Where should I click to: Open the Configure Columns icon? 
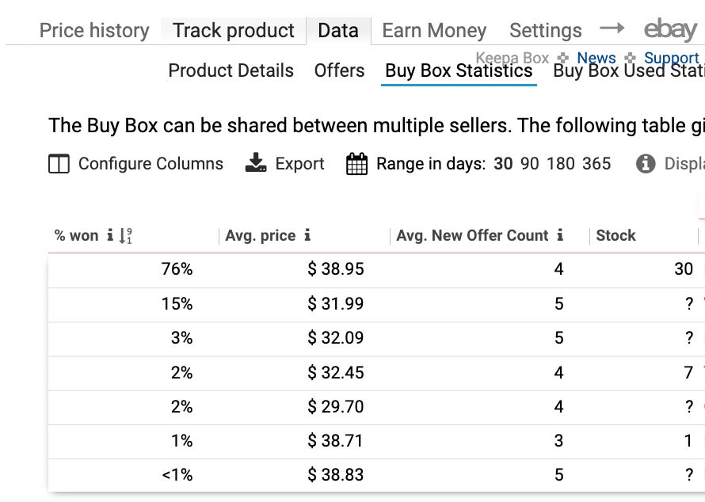pos(59,164)
